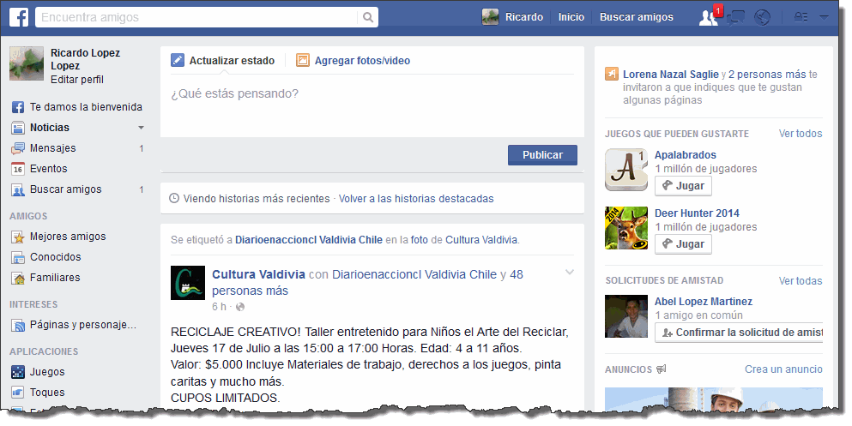852x426 pixels.
Task: Confirm Abel Lopez Martinez friend request
Action: [738, 333]
